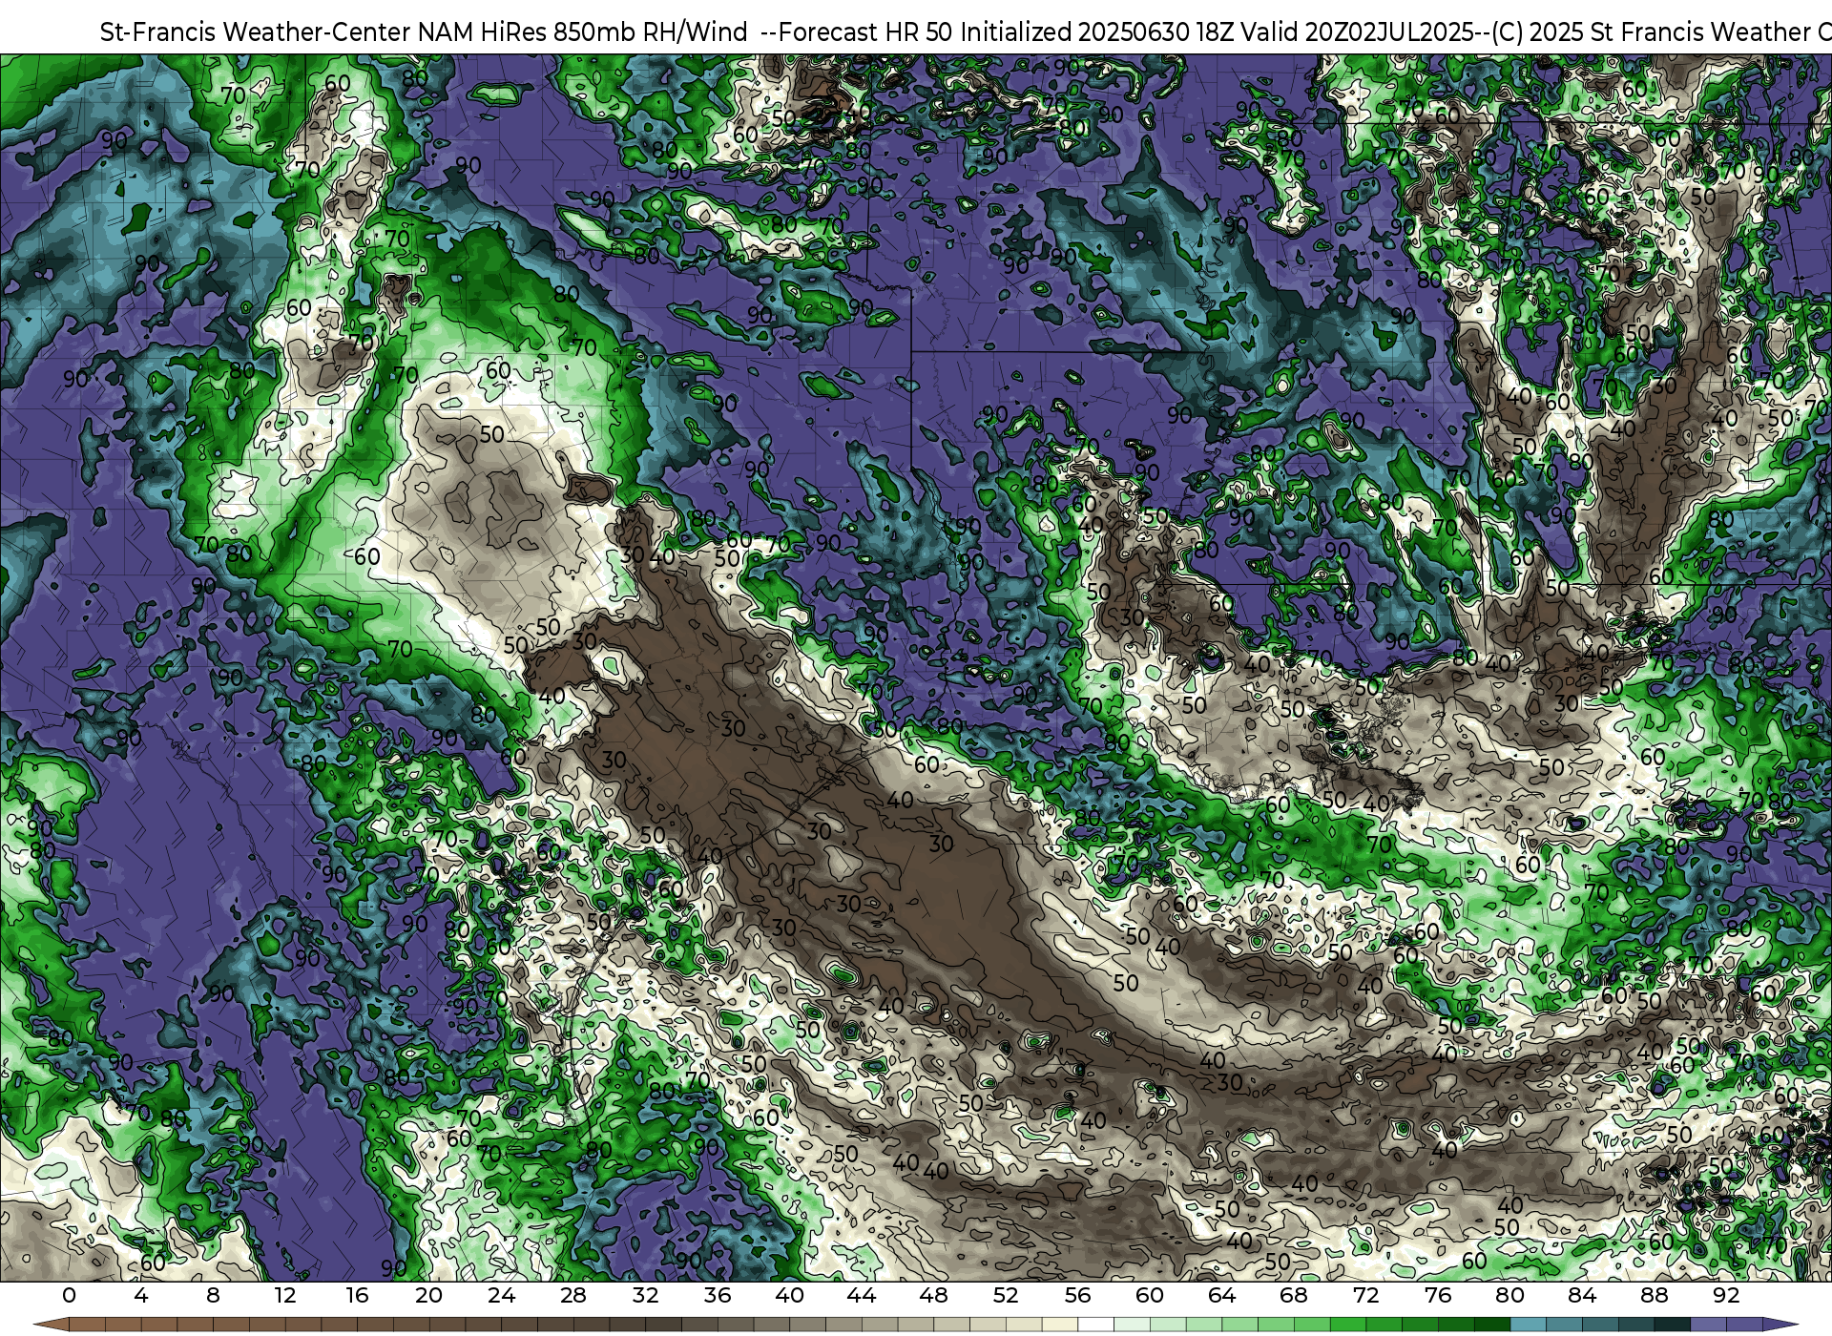Click the legend tick label '16'

357,1295
